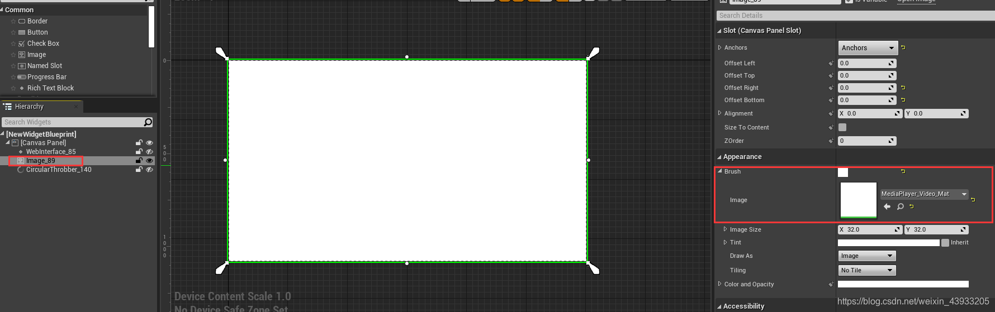995x312 pixels.
Task: Click the Image Size X value field
Action: click(870, 229)
